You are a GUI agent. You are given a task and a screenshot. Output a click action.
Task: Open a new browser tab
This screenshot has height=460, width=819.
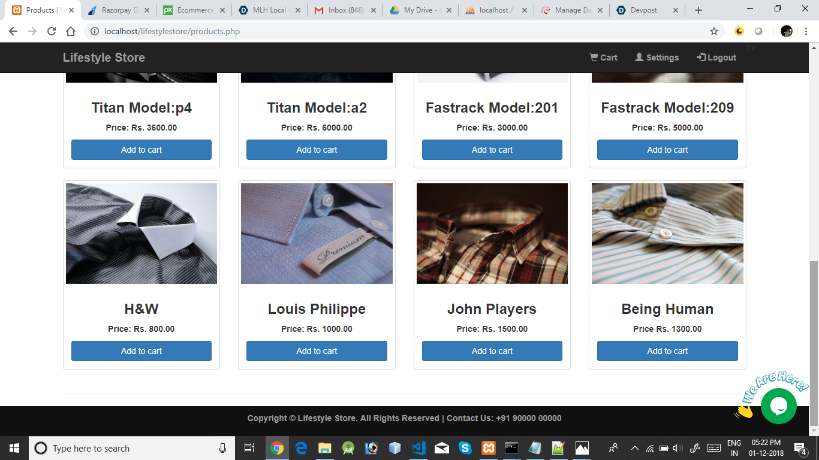click(698, 10)
